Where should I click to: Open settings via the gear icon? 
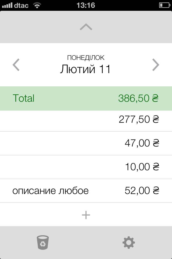click(x=129, y=243)
